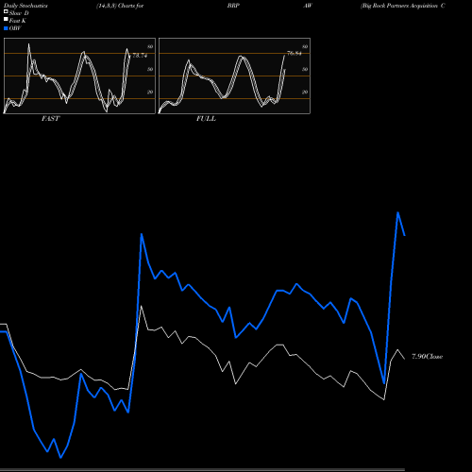Click the 'Daily Stochastics' title text
Image resolution: width=472 pixels, height=472 pixels.
click(25, 6)
